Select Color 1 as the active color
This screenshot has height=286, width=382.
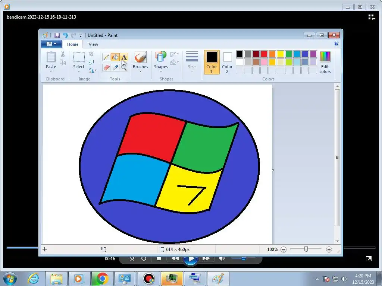[x=212, y=62]
